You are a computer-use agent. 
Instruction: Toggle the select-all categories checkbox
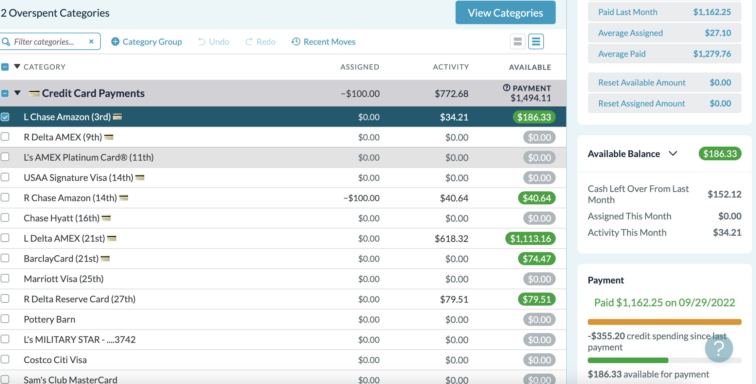click(x=5, y=67)
